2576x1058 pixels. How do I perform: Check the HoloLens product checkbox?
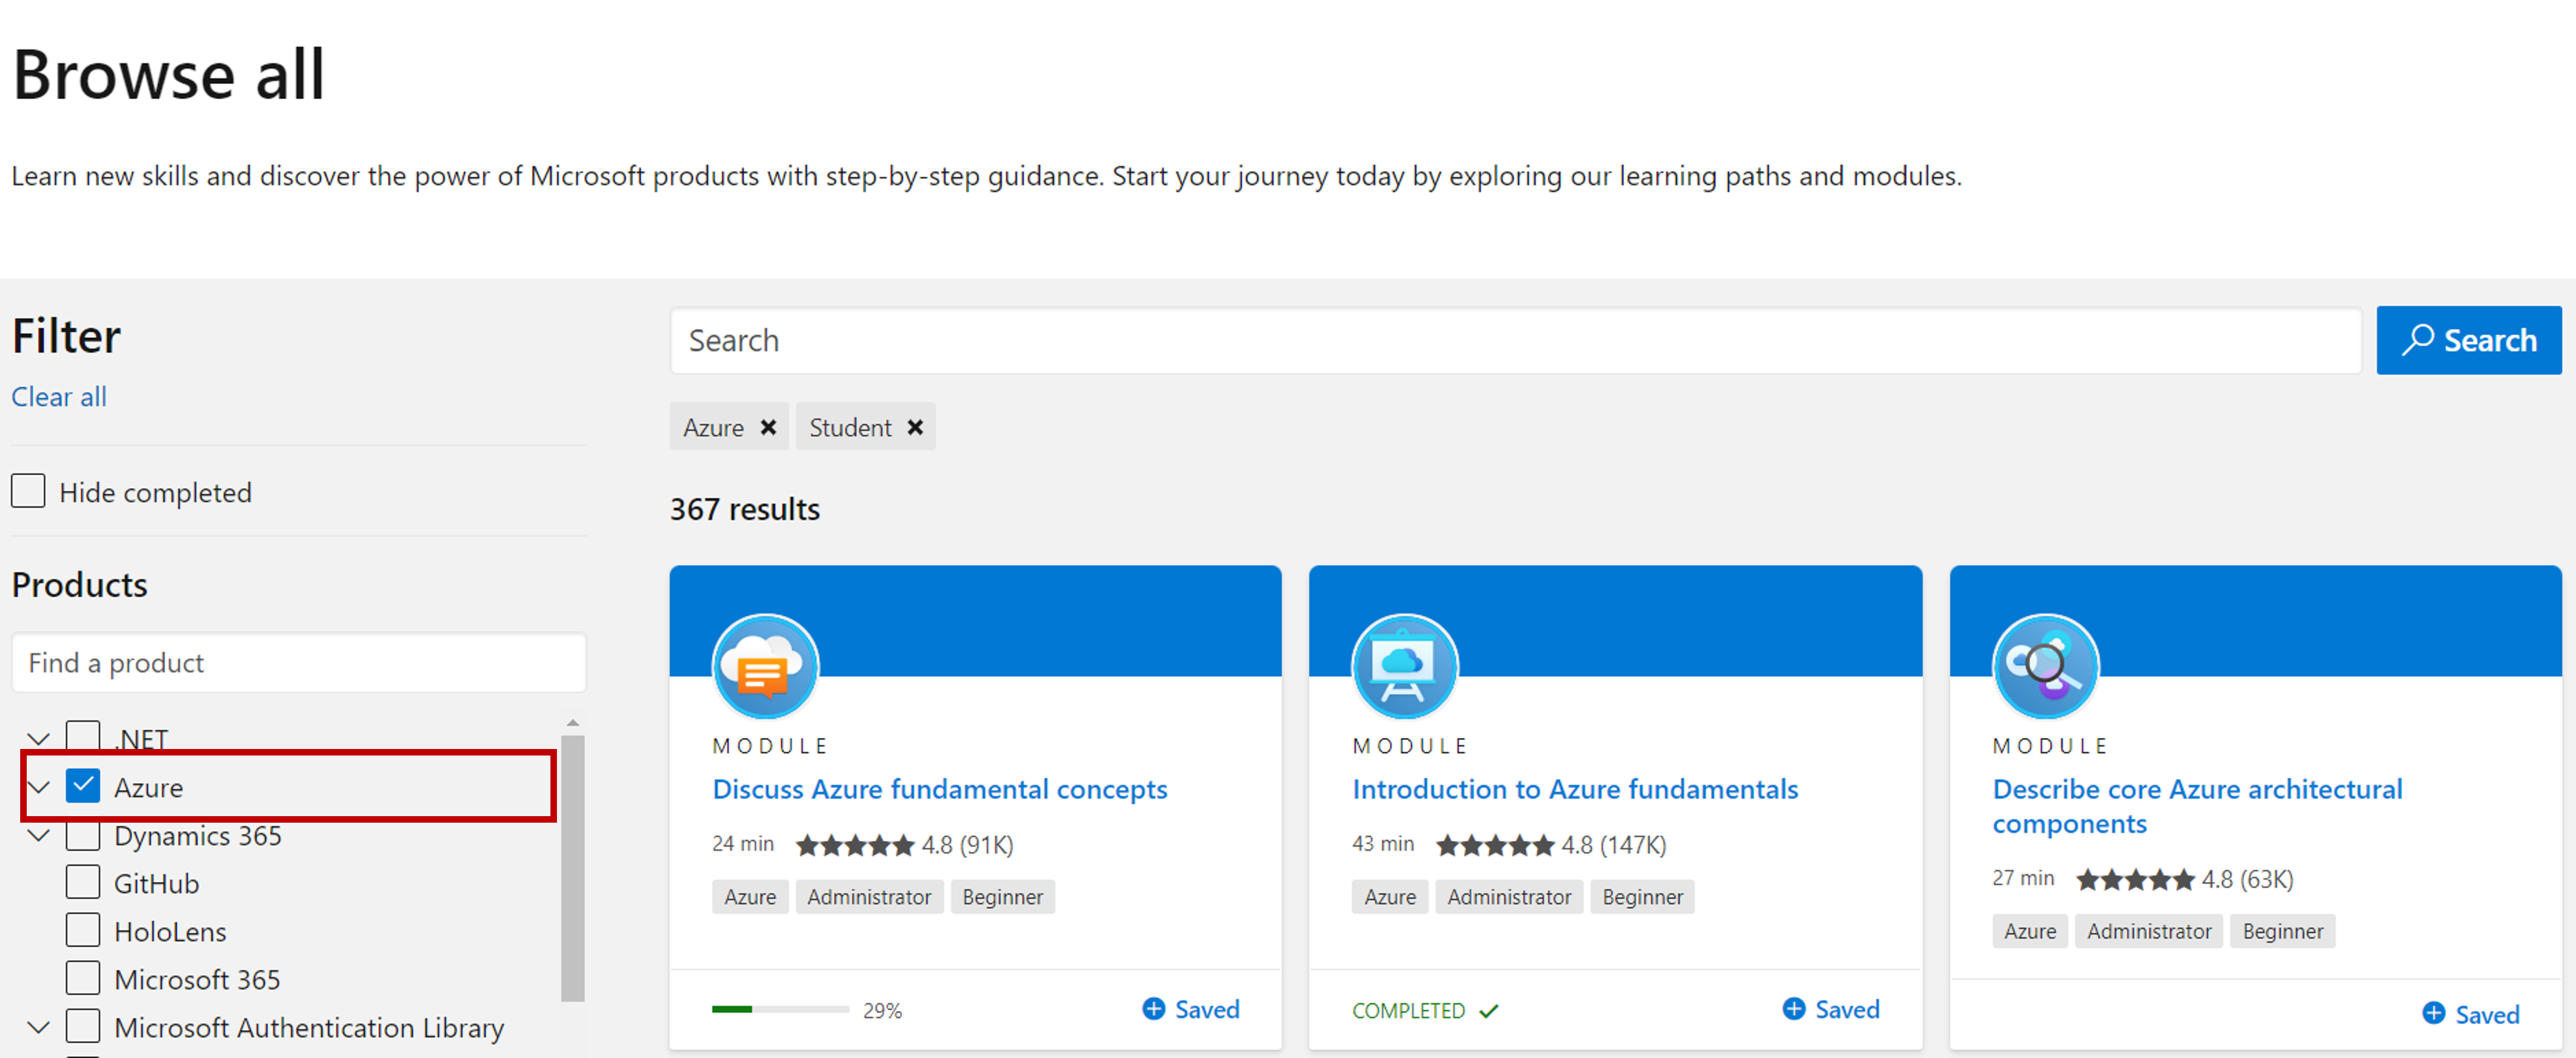83,930
